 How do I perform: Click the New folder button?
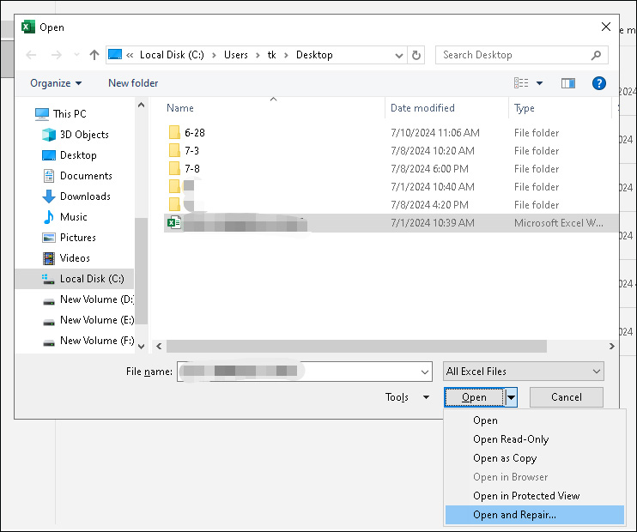133,83
